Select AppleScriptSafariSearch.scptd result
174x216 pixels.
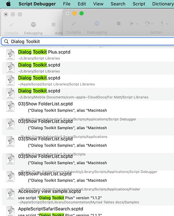(88, 211)
